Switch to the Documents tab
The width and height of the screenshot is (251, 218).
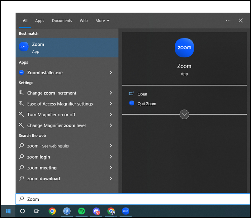click(62, 20)
